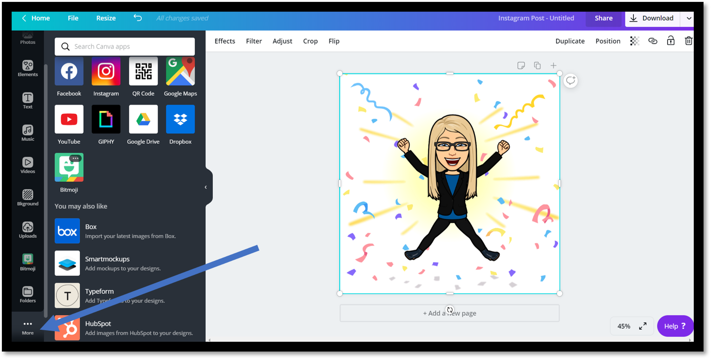Select the Crop tool
The image size is (711, 359).
310,41
